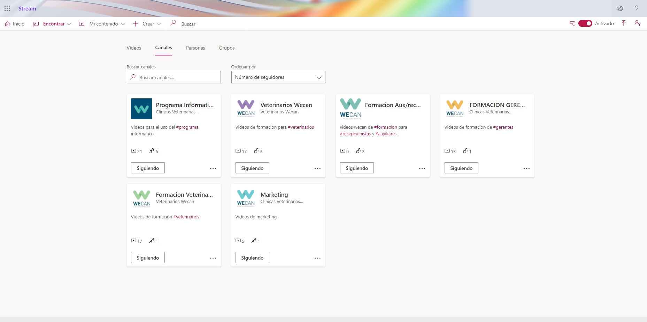Image resolution: width=647 pixels, height=322 pixels.
Task: Click Clinicas Veterinarias... under Marketing
Action: pos(282,202)
